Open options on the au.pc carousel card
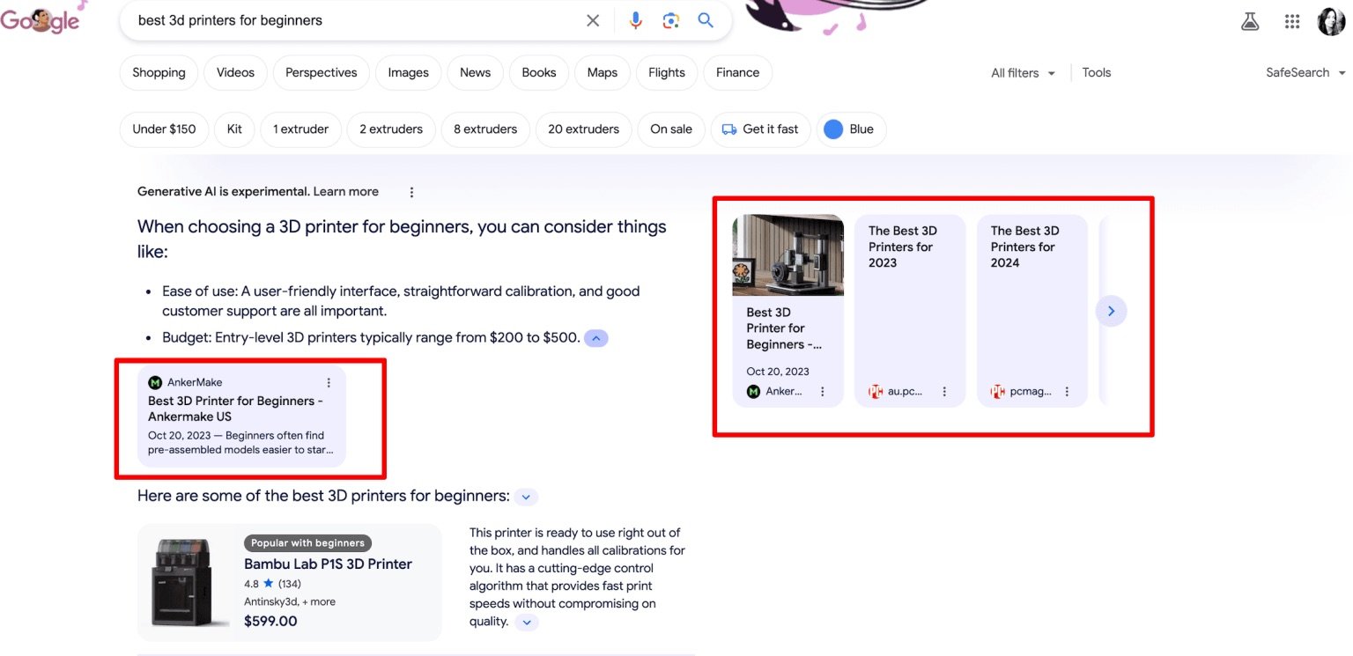Image resolution: width=1353 pixels, height=656 pixels. tap(944, 392)
